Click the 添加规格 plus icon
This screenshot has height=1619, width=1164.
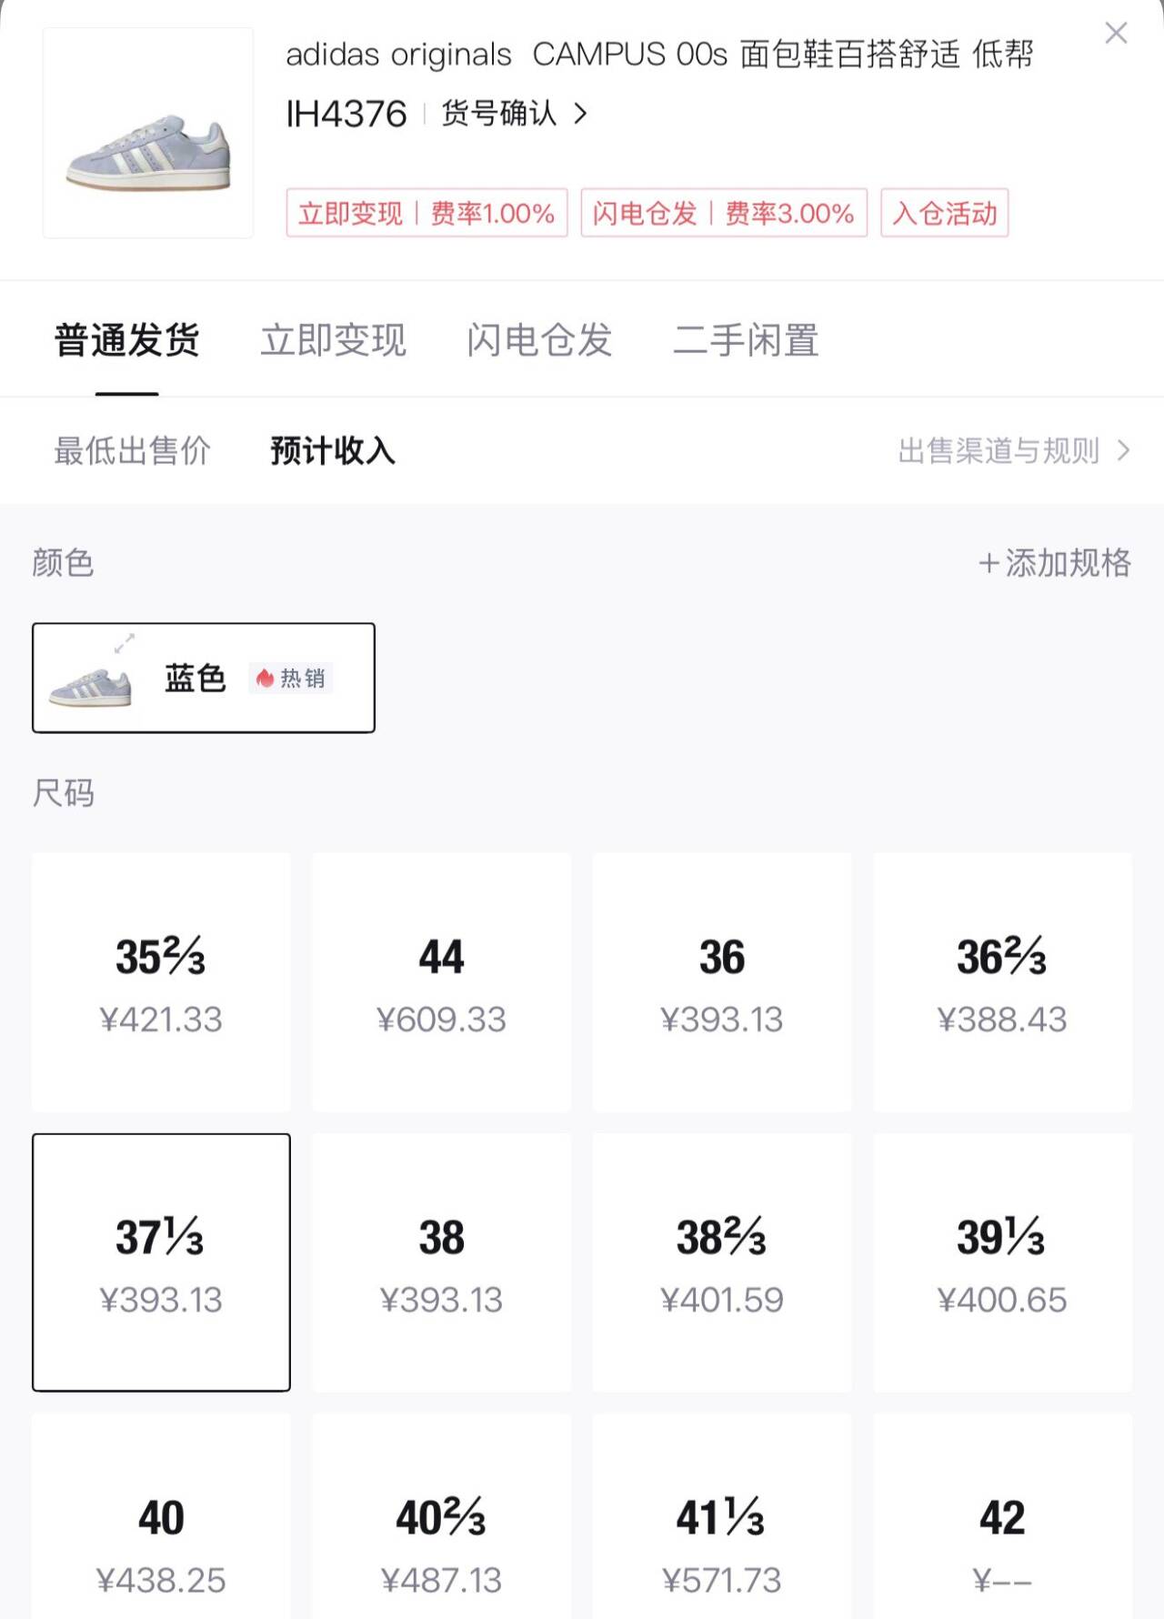point(988,564)
